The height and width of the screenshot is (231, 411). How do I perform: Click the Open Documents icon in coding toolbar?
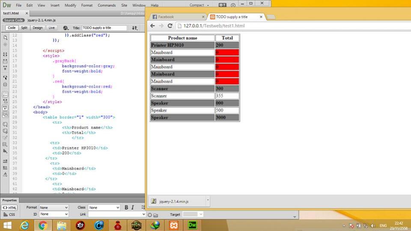pyautogui.click(x=5, y=38)
